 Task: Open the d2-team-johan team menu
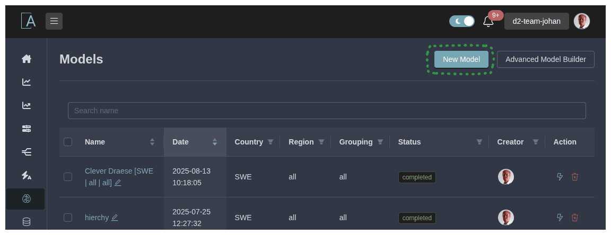pyautogui.click(x=536, y=21)
